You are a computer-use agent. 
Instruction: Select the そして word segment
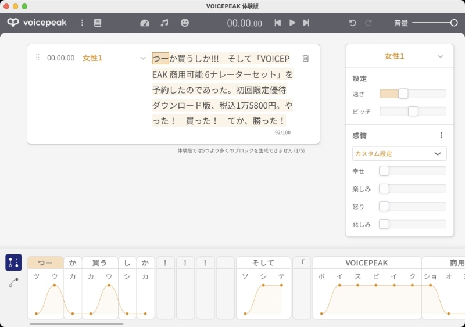click(x=263, y=263)
